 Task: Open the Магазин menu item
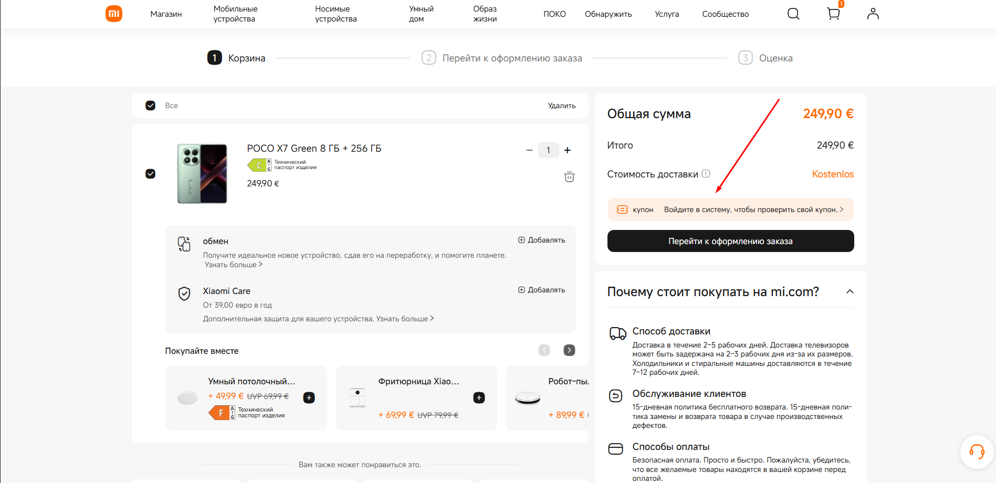tap(166, 14)
